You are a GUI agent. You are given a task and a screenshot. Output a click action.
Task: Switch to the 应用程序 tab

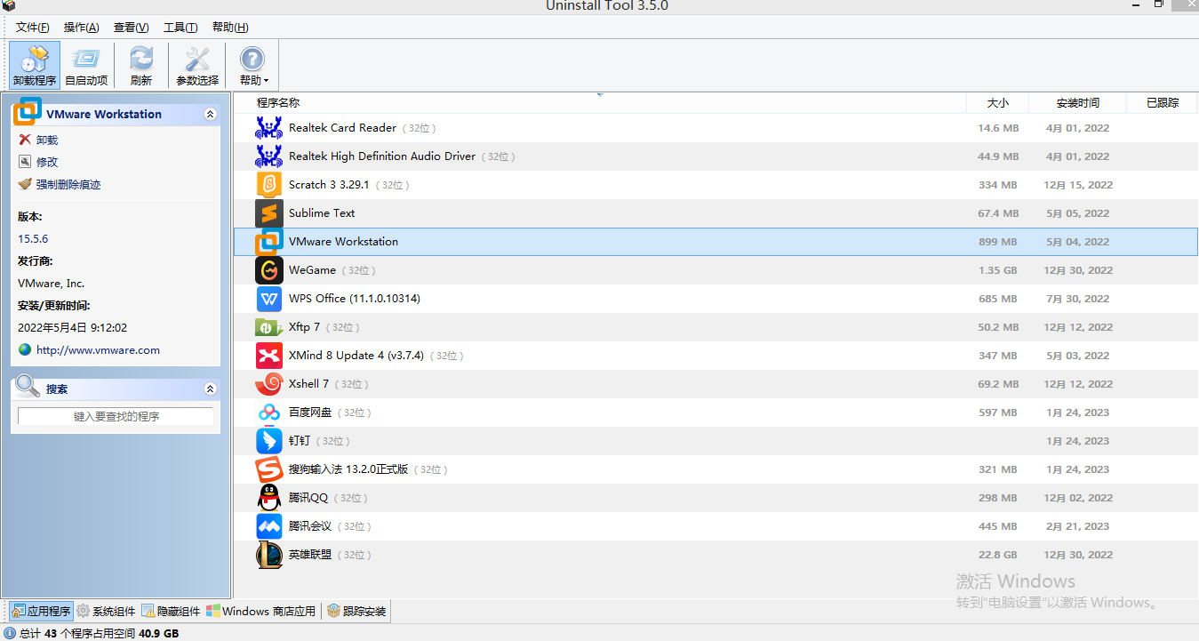pos(42,611)
